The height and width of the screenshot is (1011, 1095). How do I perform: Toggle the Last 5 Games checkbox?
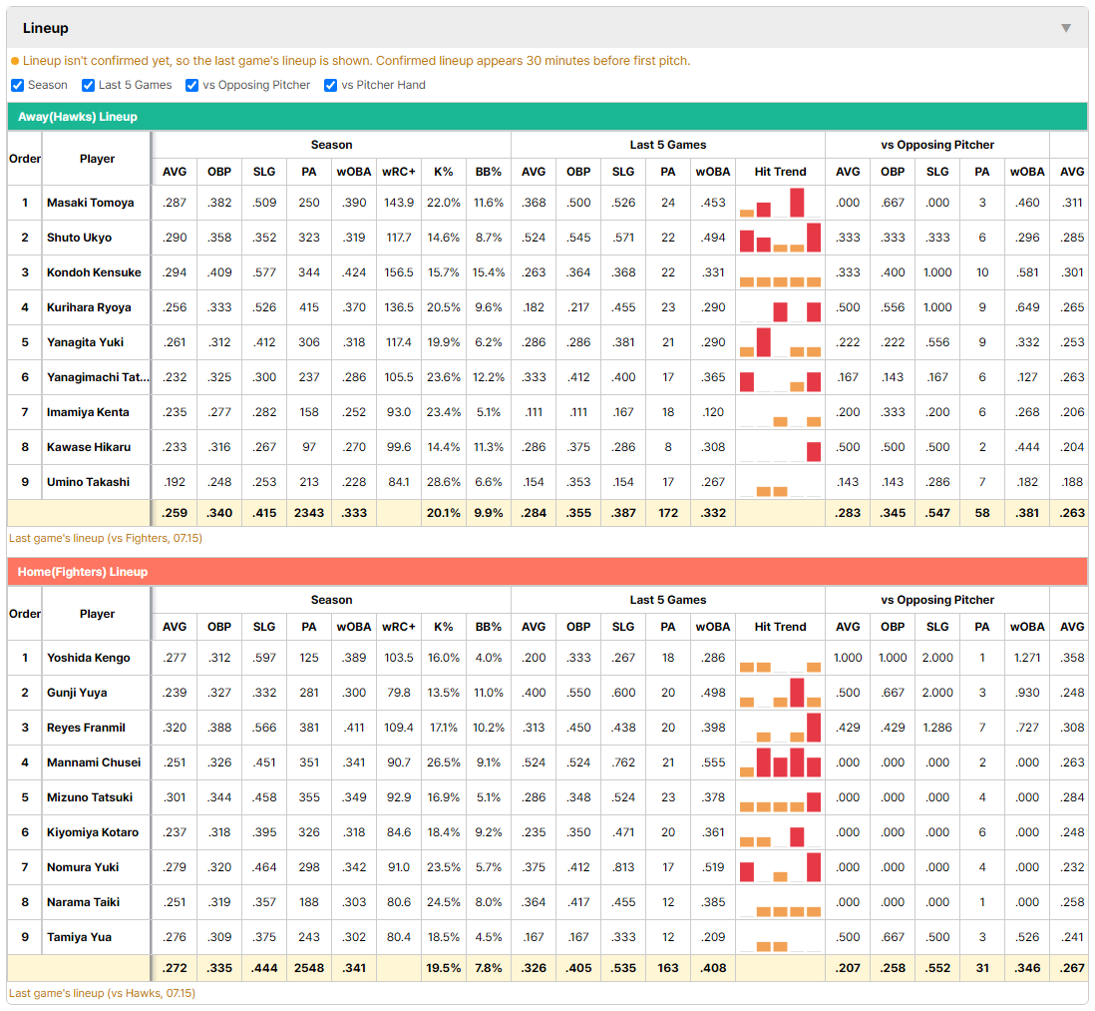click(x=88, y=85)
